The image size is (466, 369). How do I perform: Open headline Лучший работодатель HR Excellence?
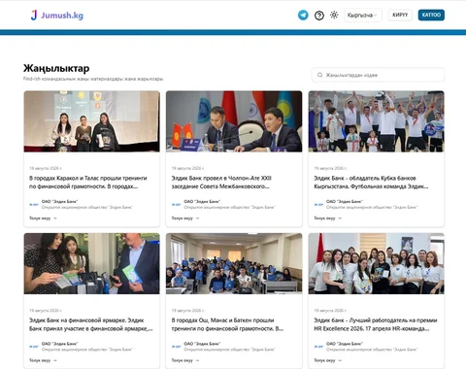(376, 324)
